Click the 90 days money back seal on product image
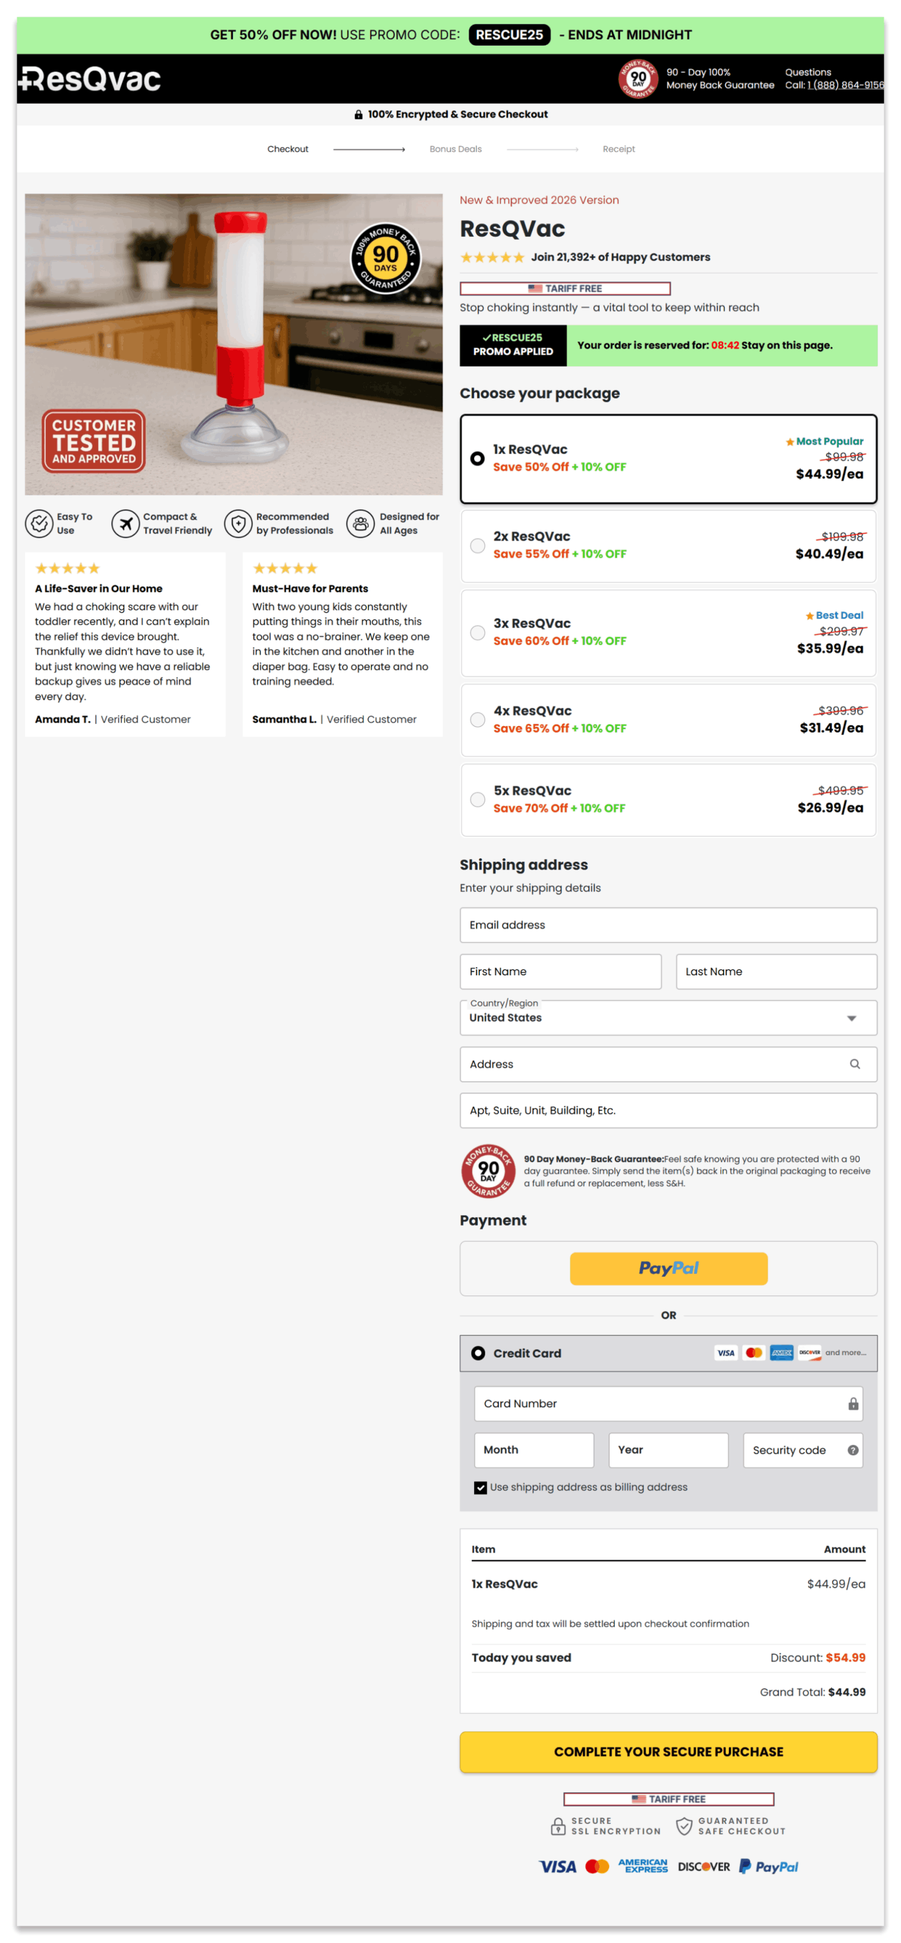This screenshot has width=901, height=1943. point(385,258)
